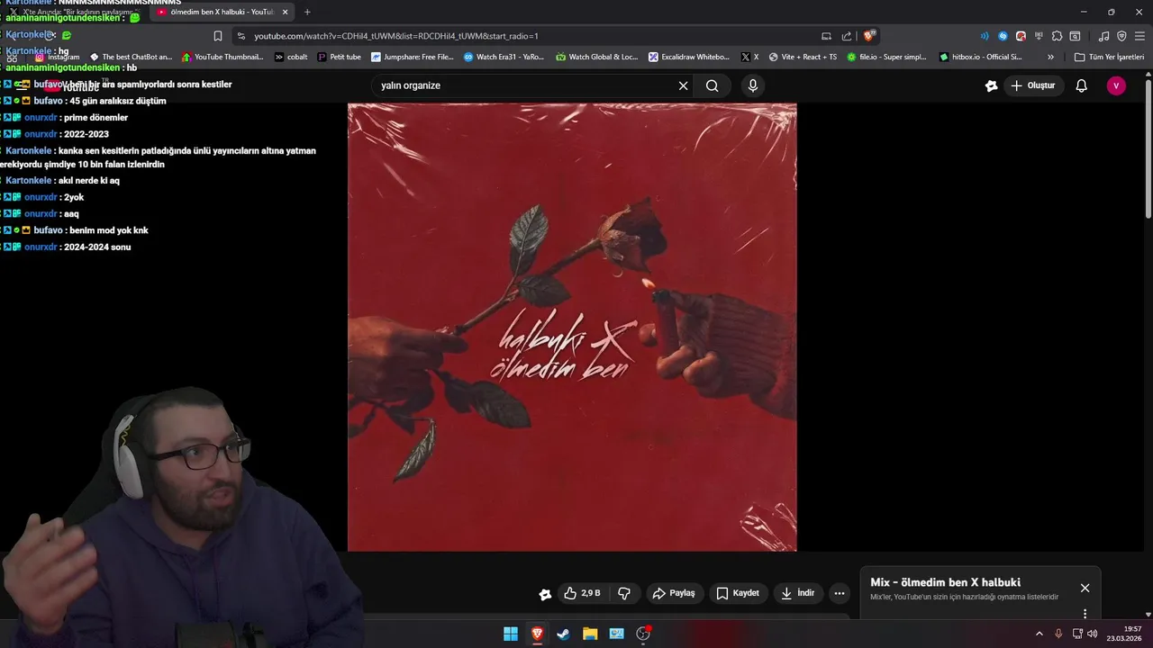Open the 19:57 clock and calendar

coord(1126,634)
